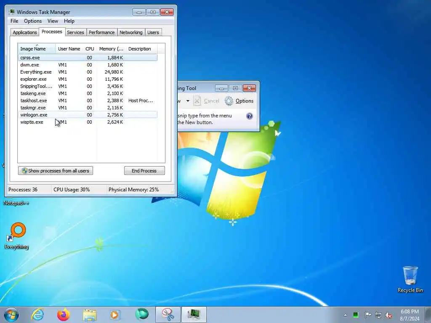
Task: Sort by Memory column header
Action: 111,49
